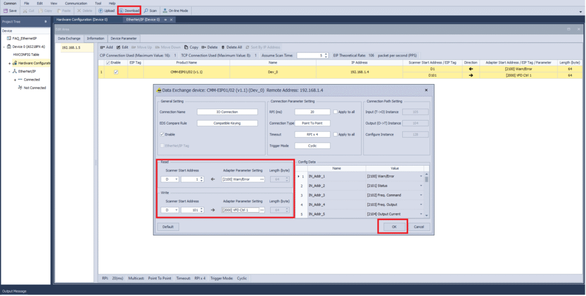Check Apply to all next to Timeout
The height and width of the screenshot is (296, 586).
(335, 134)
